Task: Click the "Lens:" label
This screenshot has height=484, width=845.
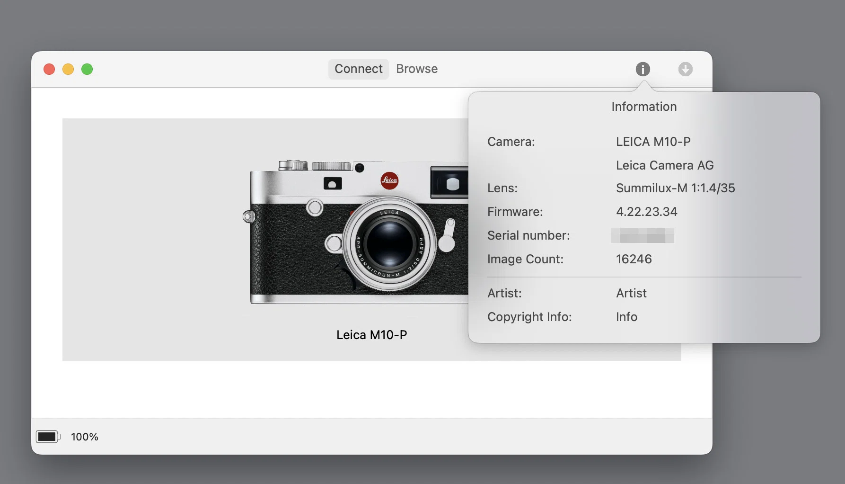Action: [x=502, y=188]
